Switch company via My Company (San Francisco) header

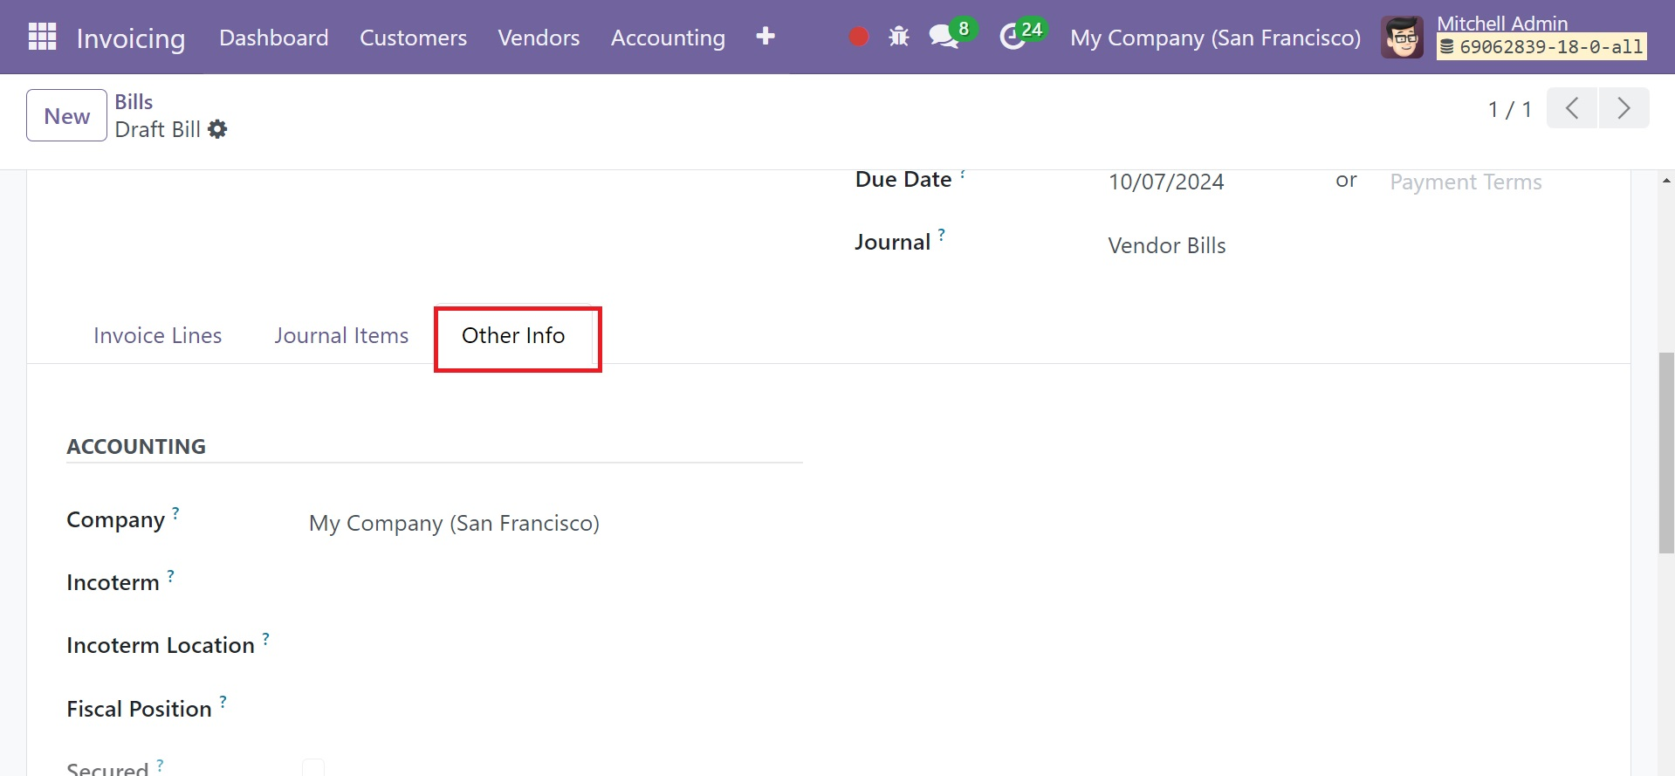1215,38
